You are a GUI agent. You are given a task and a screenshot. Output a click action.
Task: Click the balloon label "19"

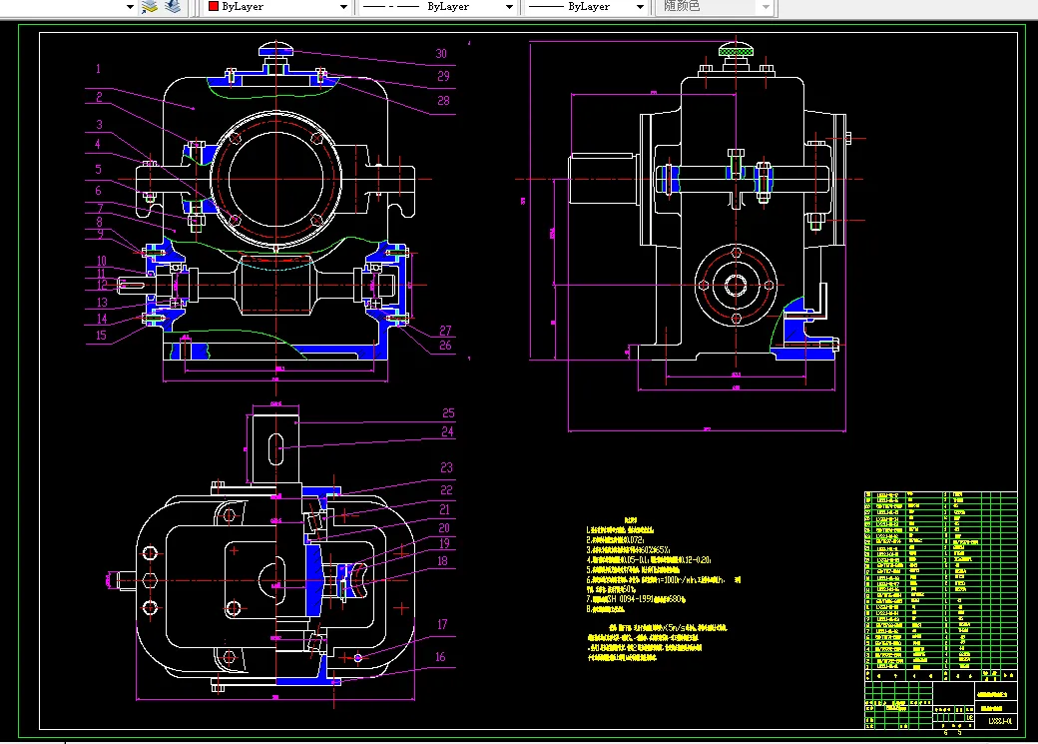[x=444, y=544]
